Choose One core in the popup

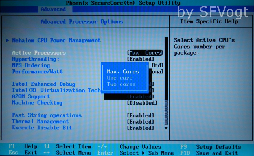[120, 78]
